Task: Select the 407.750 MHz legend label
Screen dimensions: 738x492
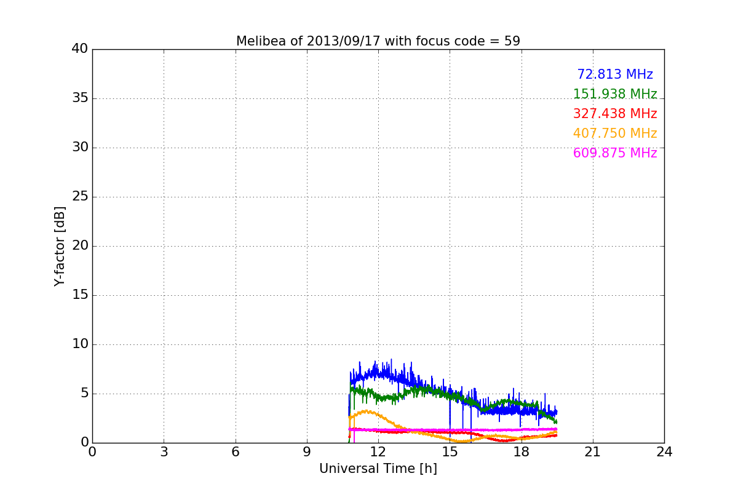Action: coord(615,133)
